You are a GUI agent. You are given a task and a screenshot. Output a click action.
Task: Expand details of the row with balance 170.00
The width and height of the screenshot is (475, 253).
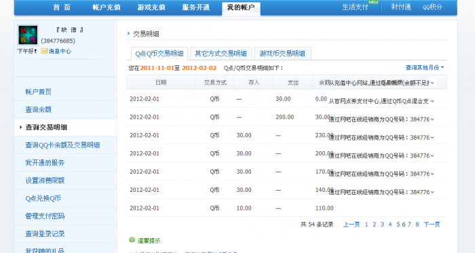(x=432, y=174)
